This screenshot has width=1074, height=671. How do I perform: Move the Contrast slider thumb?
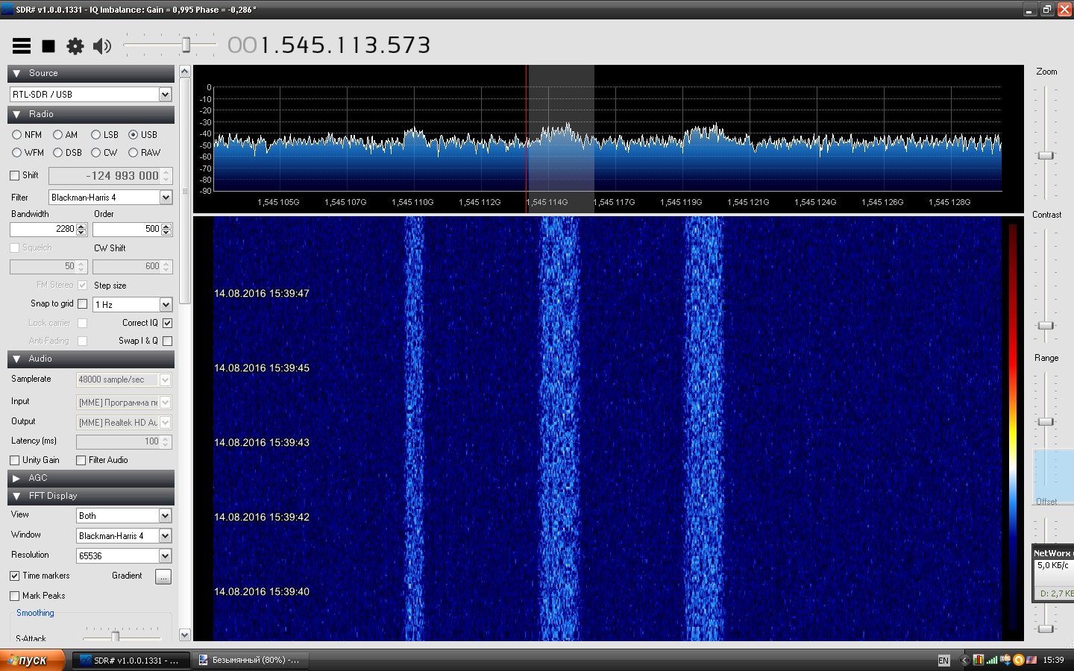pyautogui.click(x=1046, y=326)
